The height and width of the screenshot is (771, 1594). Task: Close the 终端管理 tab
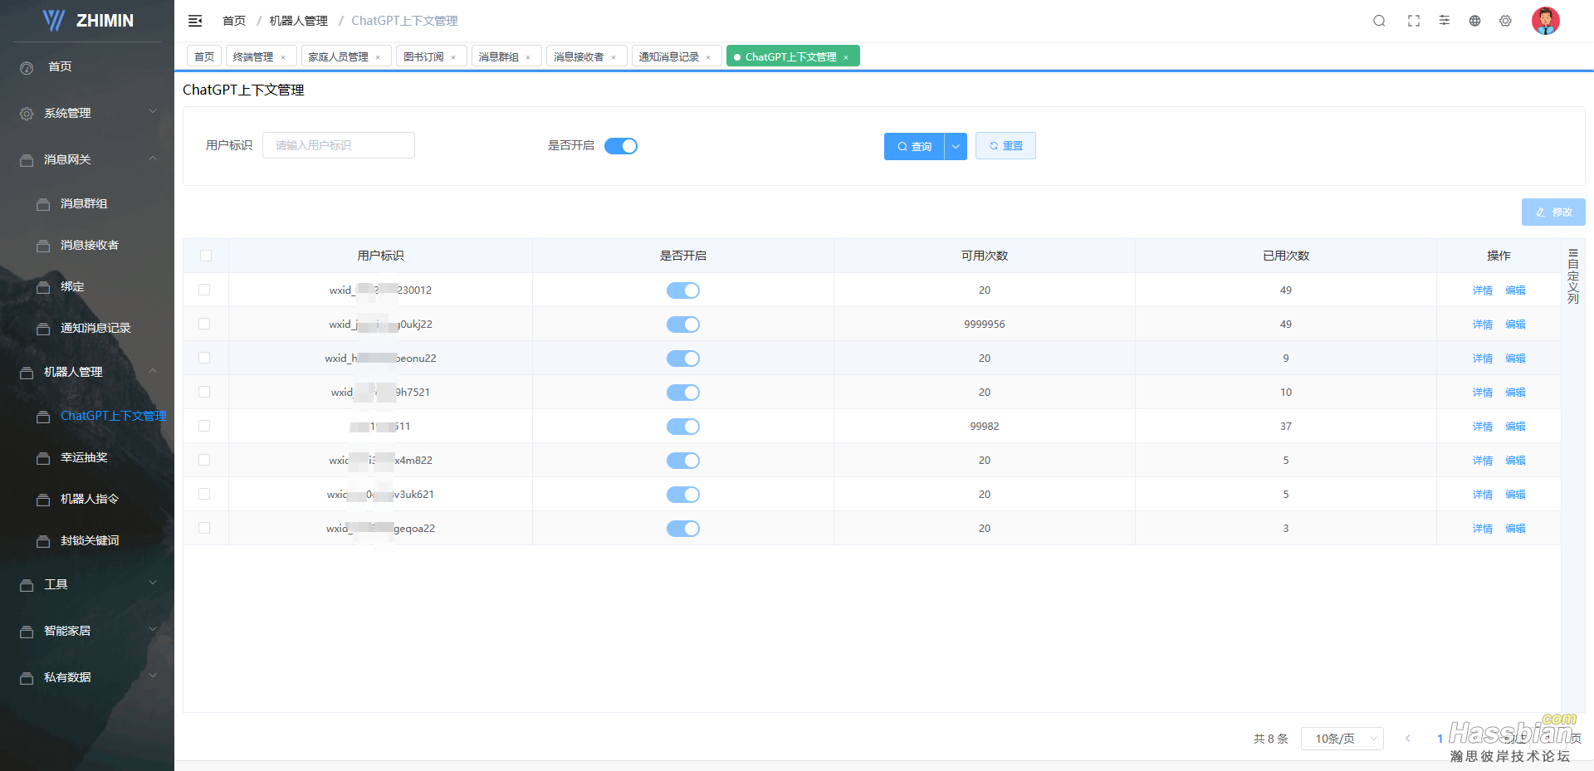point(283,57)
